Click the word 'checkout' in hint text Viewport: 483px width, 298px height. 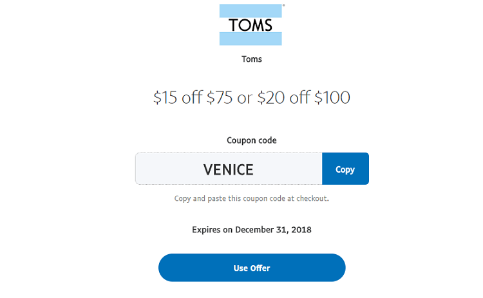click(312, 199)
